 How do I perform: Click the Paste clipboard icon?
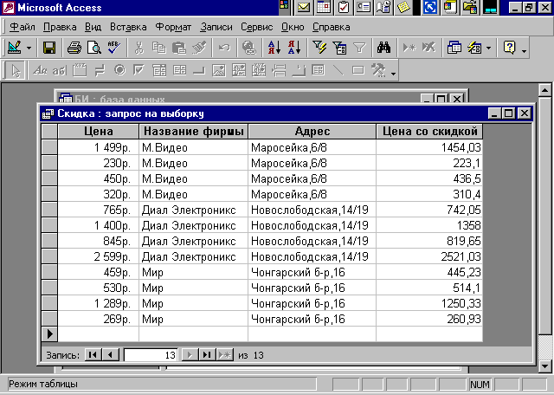179,48
